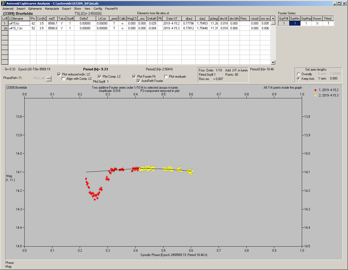348x270 pixels.
Task: Click the Period2 [h]= 2.50416 label
Action: pyautogui.click(x=159, y=69)
